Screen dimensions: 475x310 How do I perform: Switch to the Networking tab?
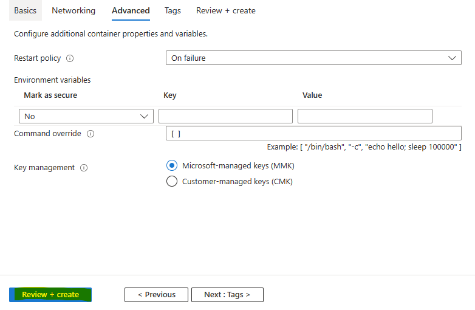click(x=73, y=10)
